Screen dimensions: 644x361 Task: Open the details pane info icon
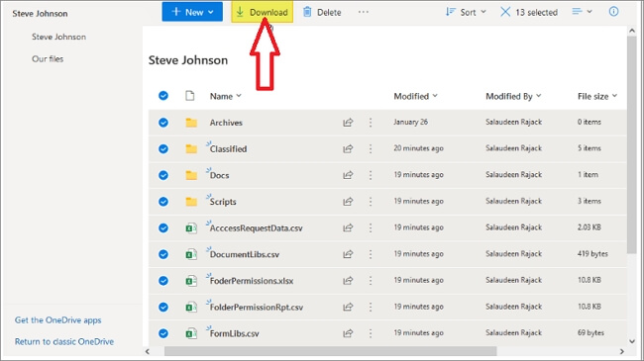pyautogui.click(x=613, y=12)
